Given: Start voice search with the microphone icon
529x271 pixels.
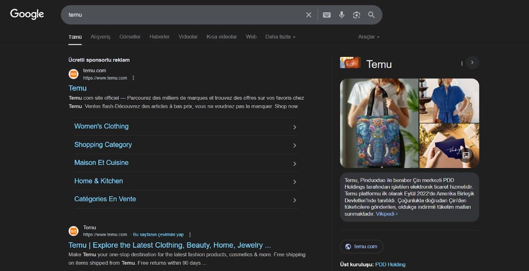Looking at the screenshot, I should tap(342, 14).
